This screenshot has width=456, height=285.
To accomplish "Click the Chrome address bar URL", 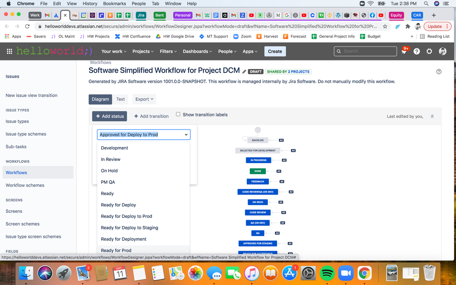I will coord(211,26).
